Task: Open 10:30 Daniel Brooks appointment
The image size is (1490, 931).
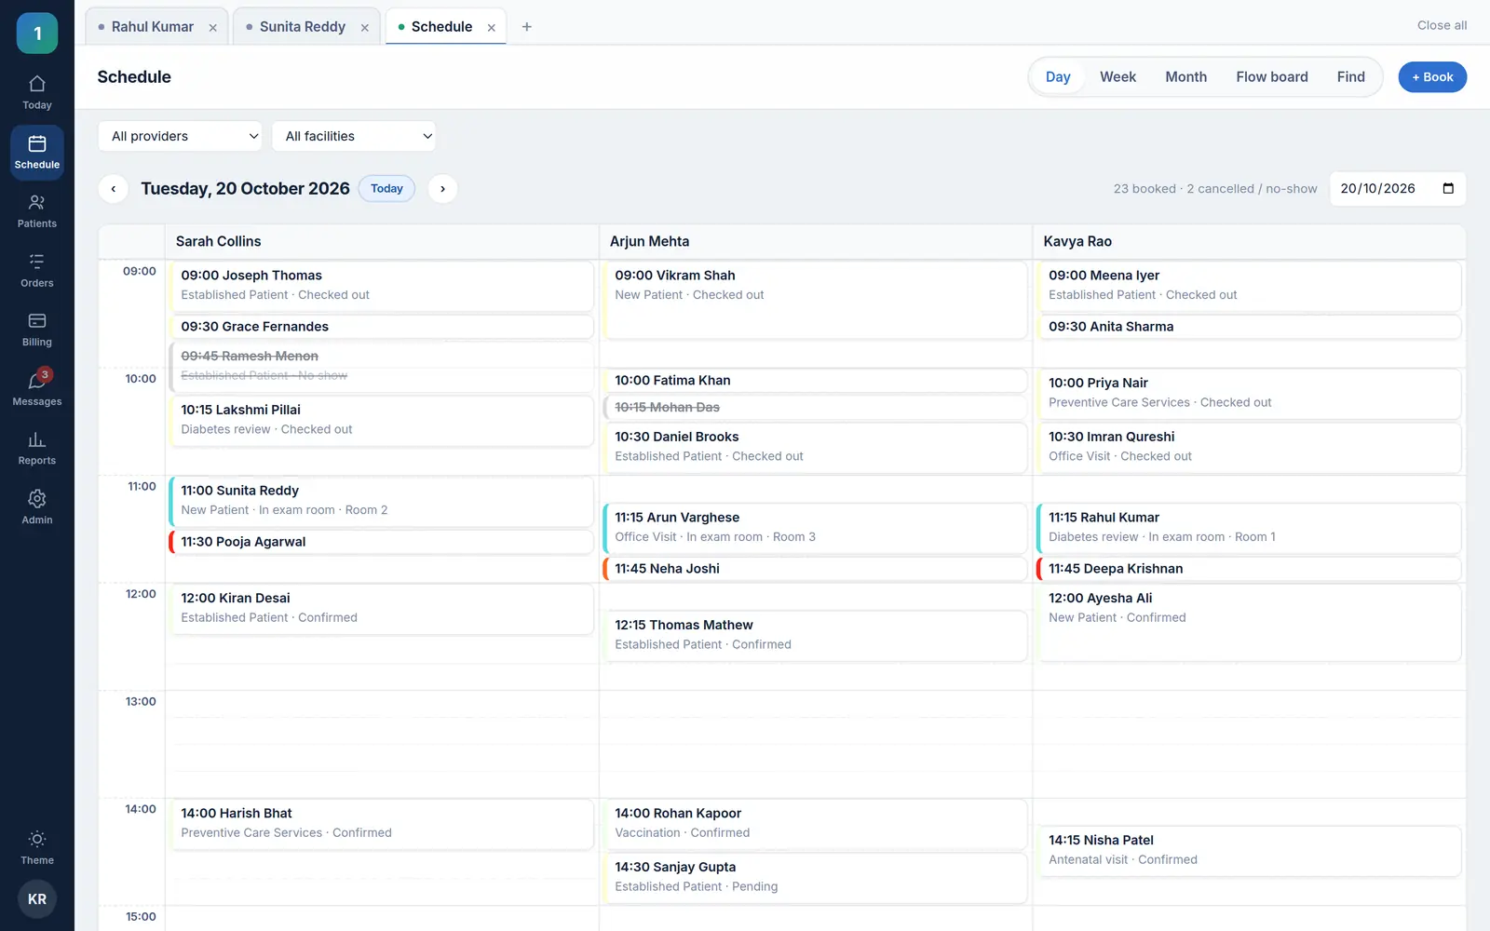Action: click(x=815, y=448)
